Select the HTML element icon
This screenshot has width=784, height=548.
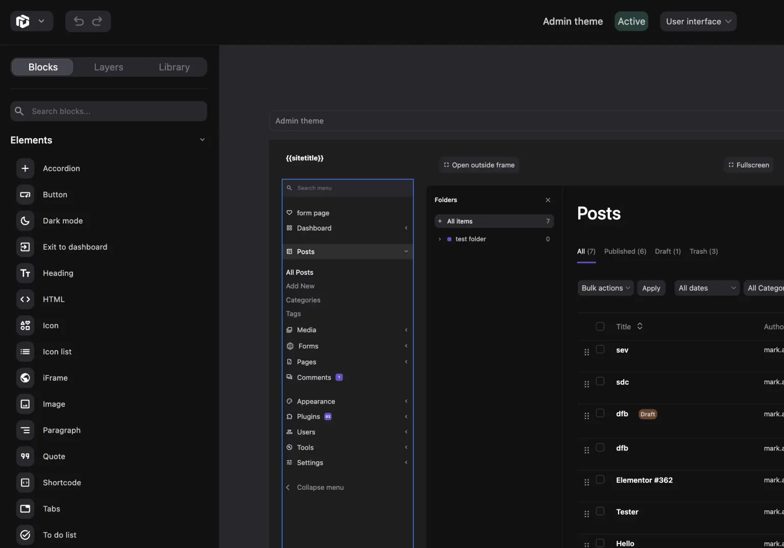(x=25, y=300)
